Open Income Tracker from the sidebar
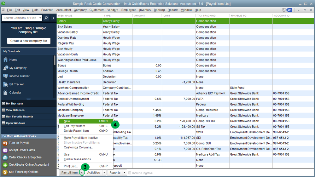Viewport: 315px width, 177px height. (x=5, y=76)
